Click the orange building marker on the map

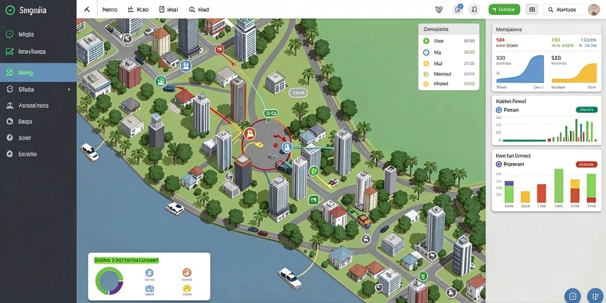point(249,134)
